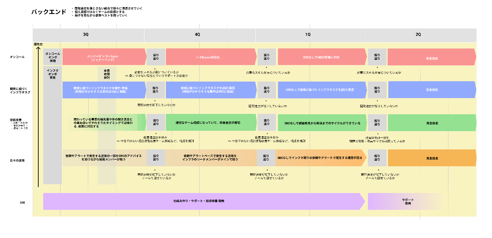
Task: Click 振り返り box after 1~2名main担当化 block
Action: tap(266, 57)
